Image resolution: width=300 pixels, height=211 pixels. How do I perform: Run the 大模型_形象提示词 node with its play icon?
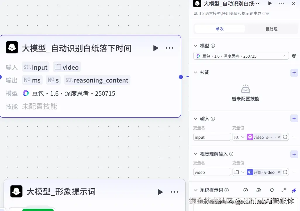pos(160,192)
